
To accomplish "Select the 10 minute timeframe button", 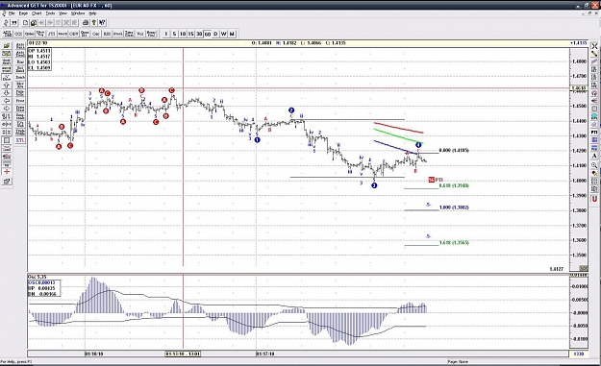I will [x=183, y=34].
